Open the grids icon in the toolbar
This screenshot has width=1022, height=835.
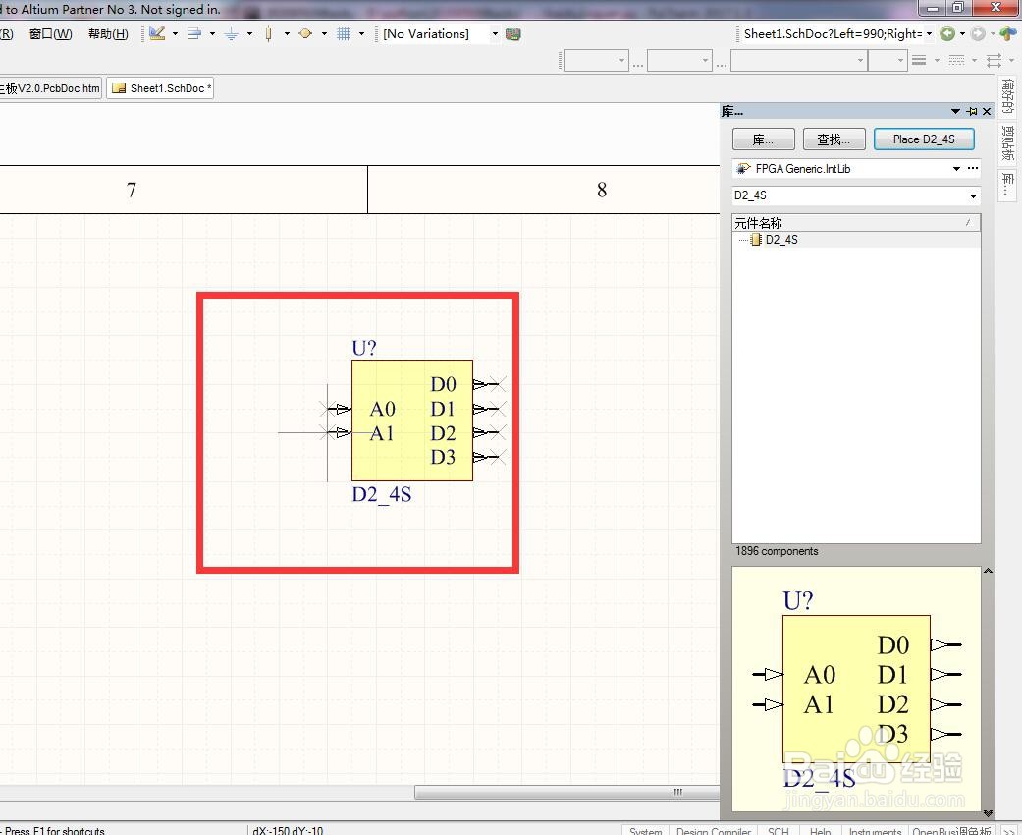click(x=344, y=34)
